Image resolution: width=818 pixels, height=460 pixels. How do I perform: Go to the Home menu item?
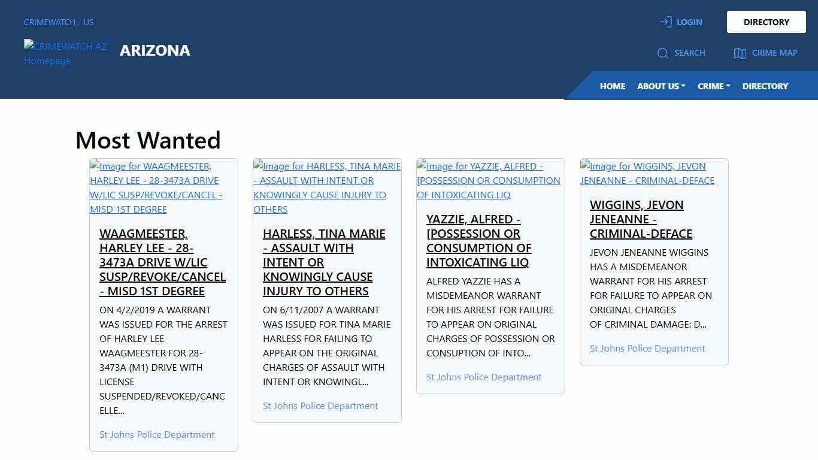coord(612,86)
